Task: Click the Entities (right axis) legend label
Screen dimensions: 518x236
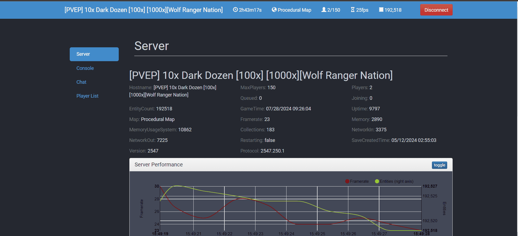Action: (x=397, y=181)
